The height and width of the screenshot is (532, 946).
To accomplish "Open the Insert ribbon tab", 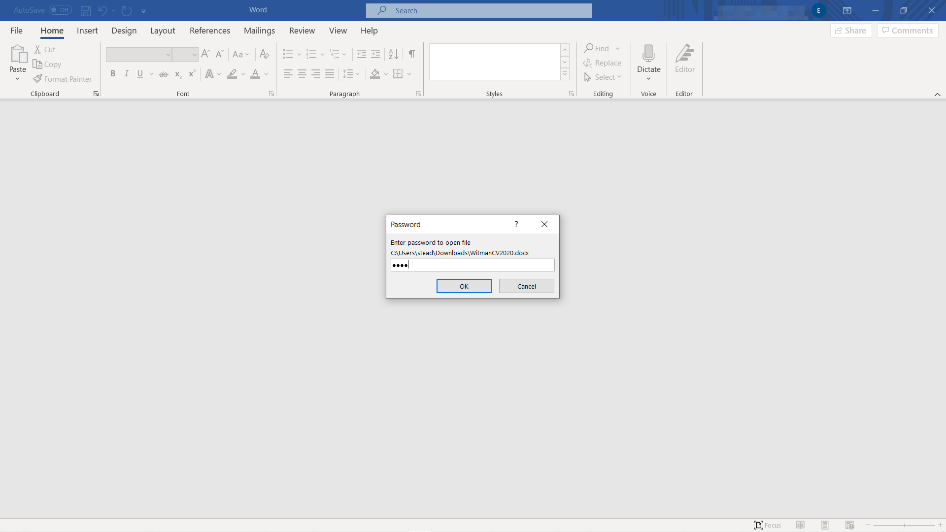I will (87, 31).
